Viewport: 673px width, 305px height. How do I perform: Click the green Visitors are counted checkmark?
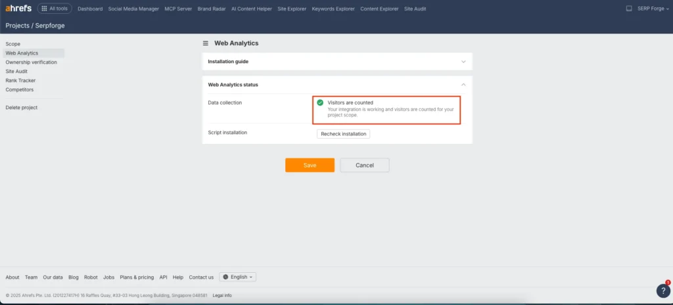coord(320,103)
